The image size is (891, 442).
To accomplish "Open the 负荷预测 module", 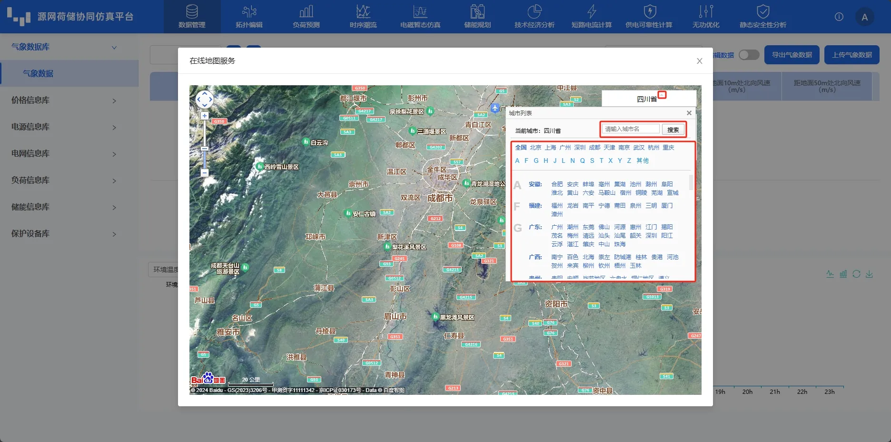I will pos(307,17).
